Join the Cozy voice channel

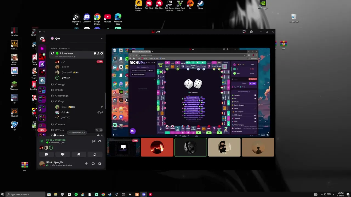[x=77, y=101]
